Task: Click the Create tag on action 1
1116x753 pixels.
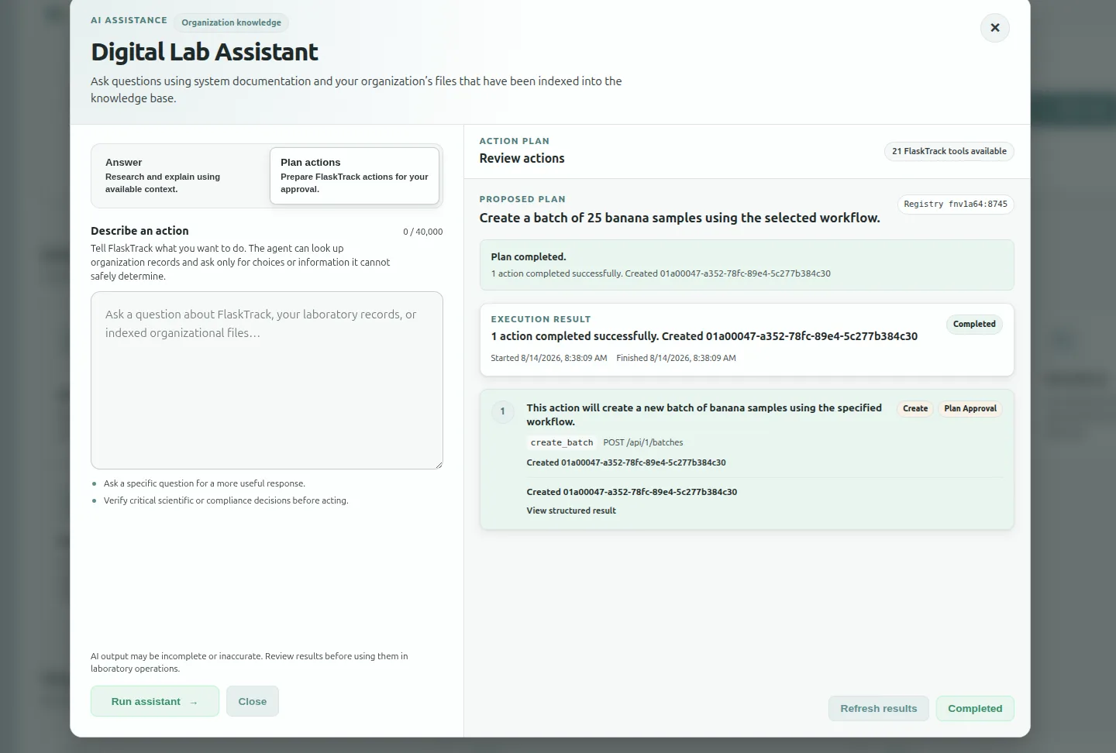Action: (915, 408)
